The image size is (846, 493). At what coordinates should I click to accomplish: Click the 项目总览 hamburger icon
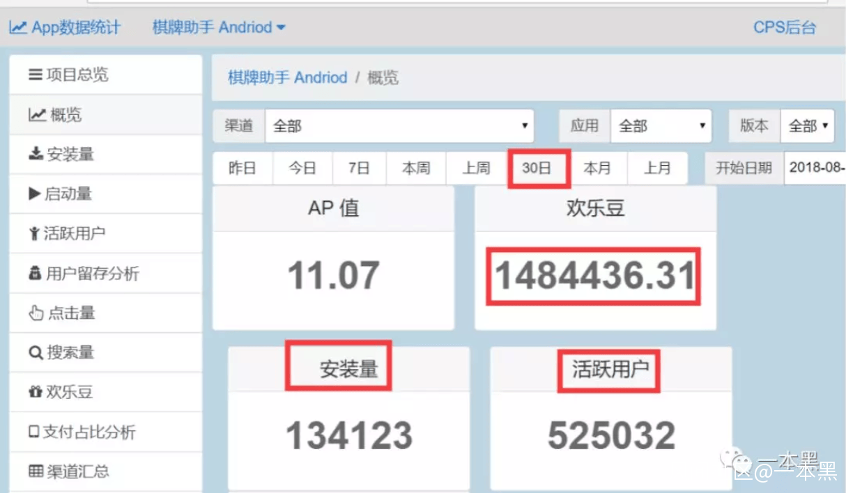(36, 75)
